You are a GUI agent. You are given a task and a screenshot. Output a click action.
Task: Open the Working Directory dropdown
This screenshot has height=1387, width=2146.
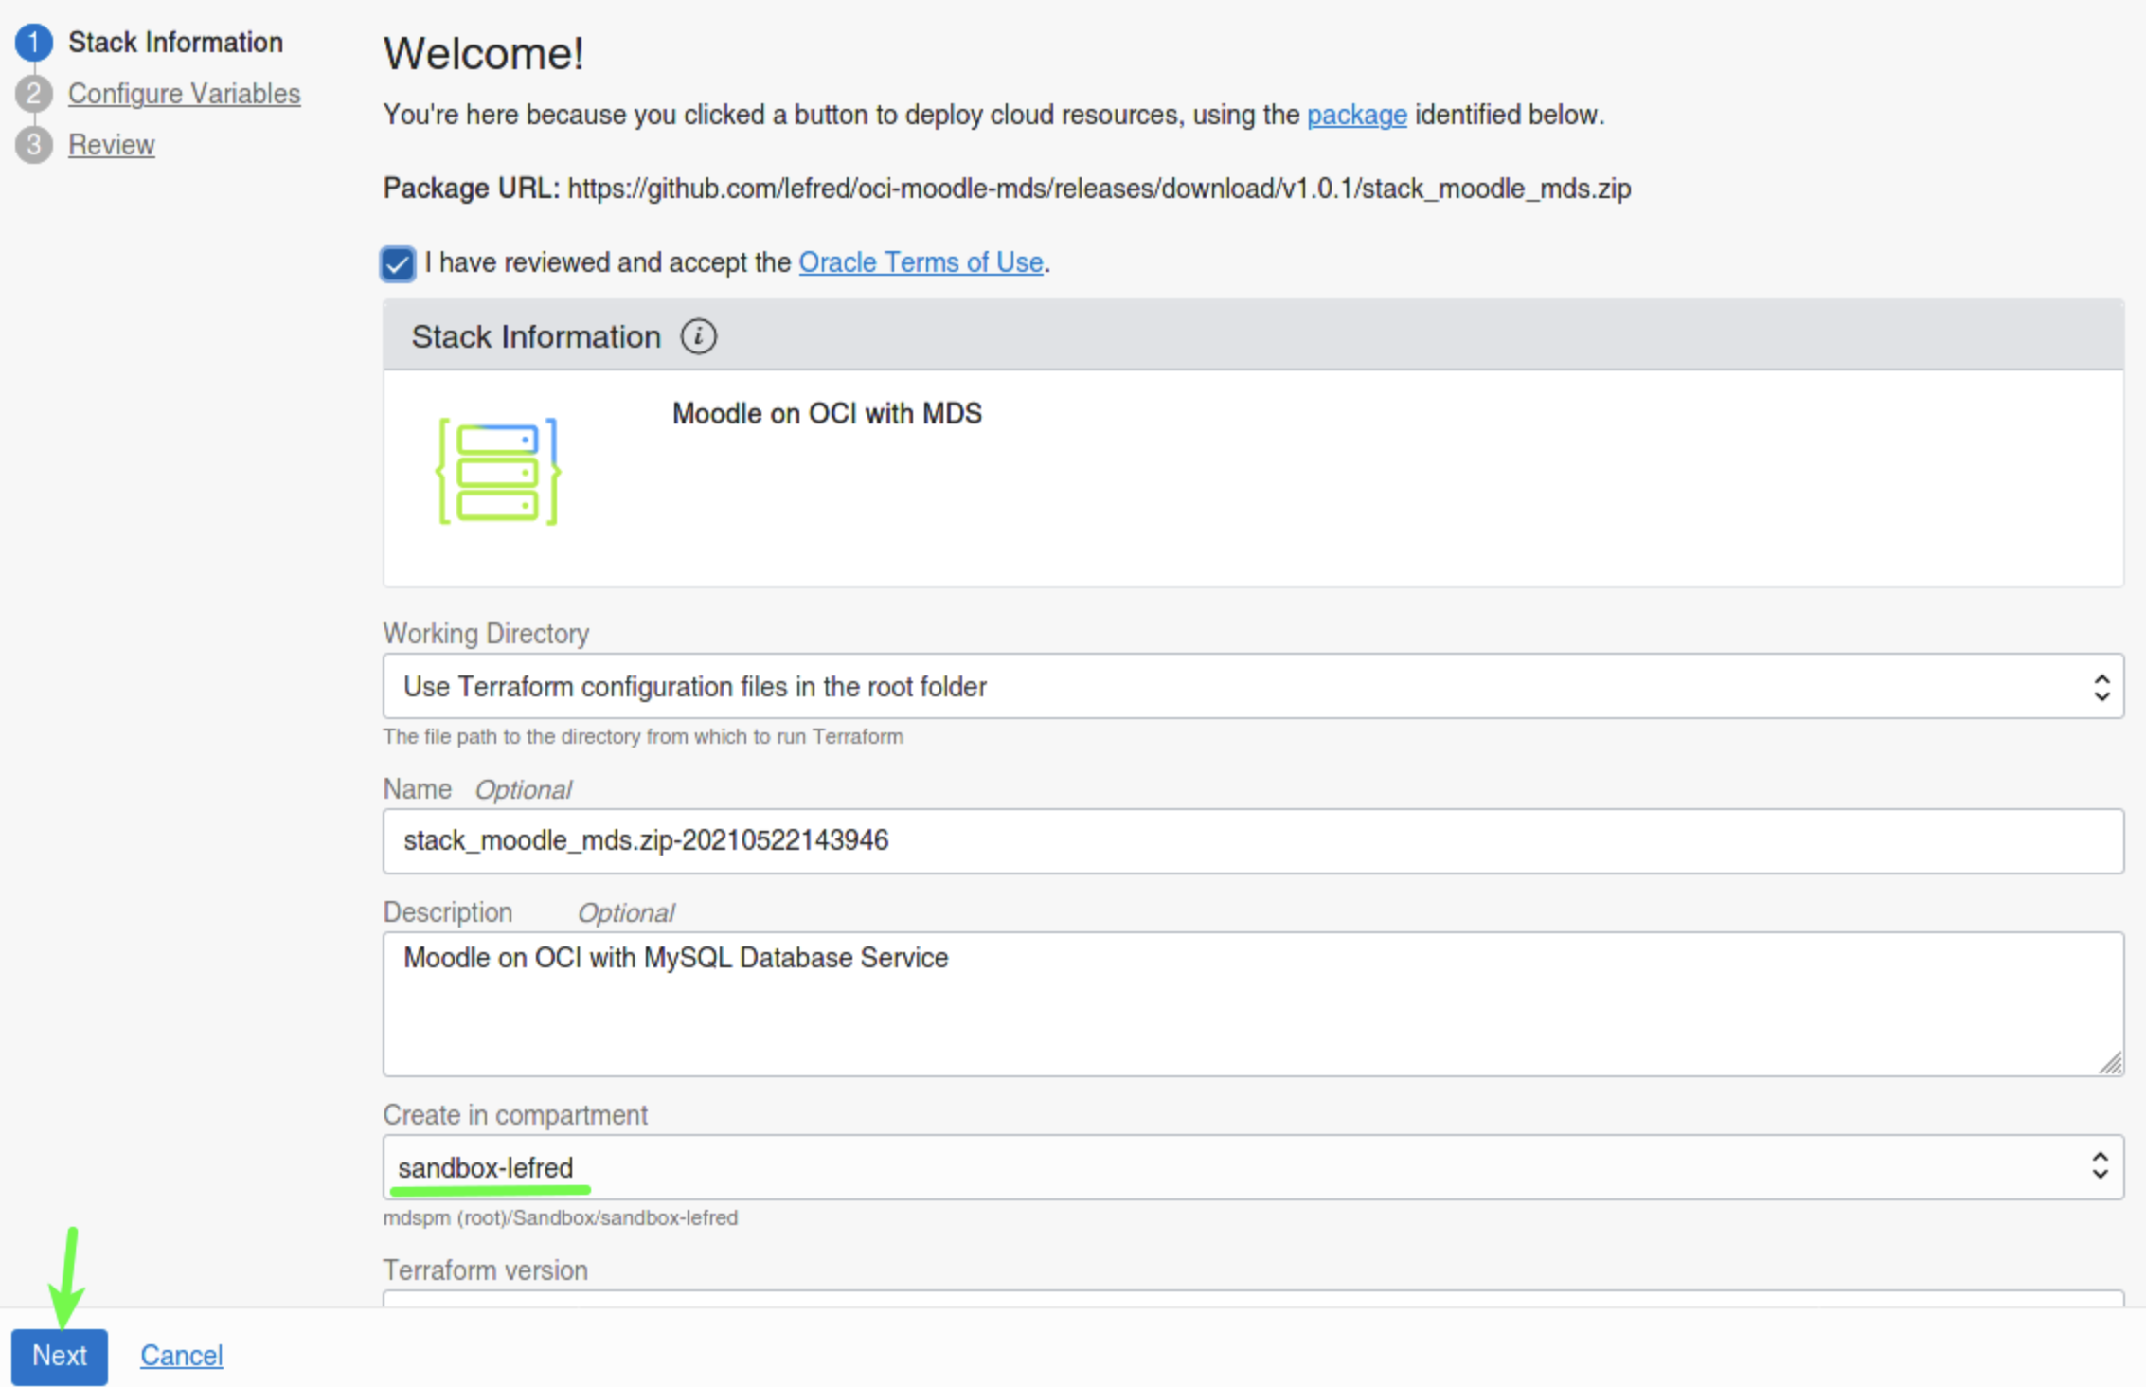coord(1231,686)
